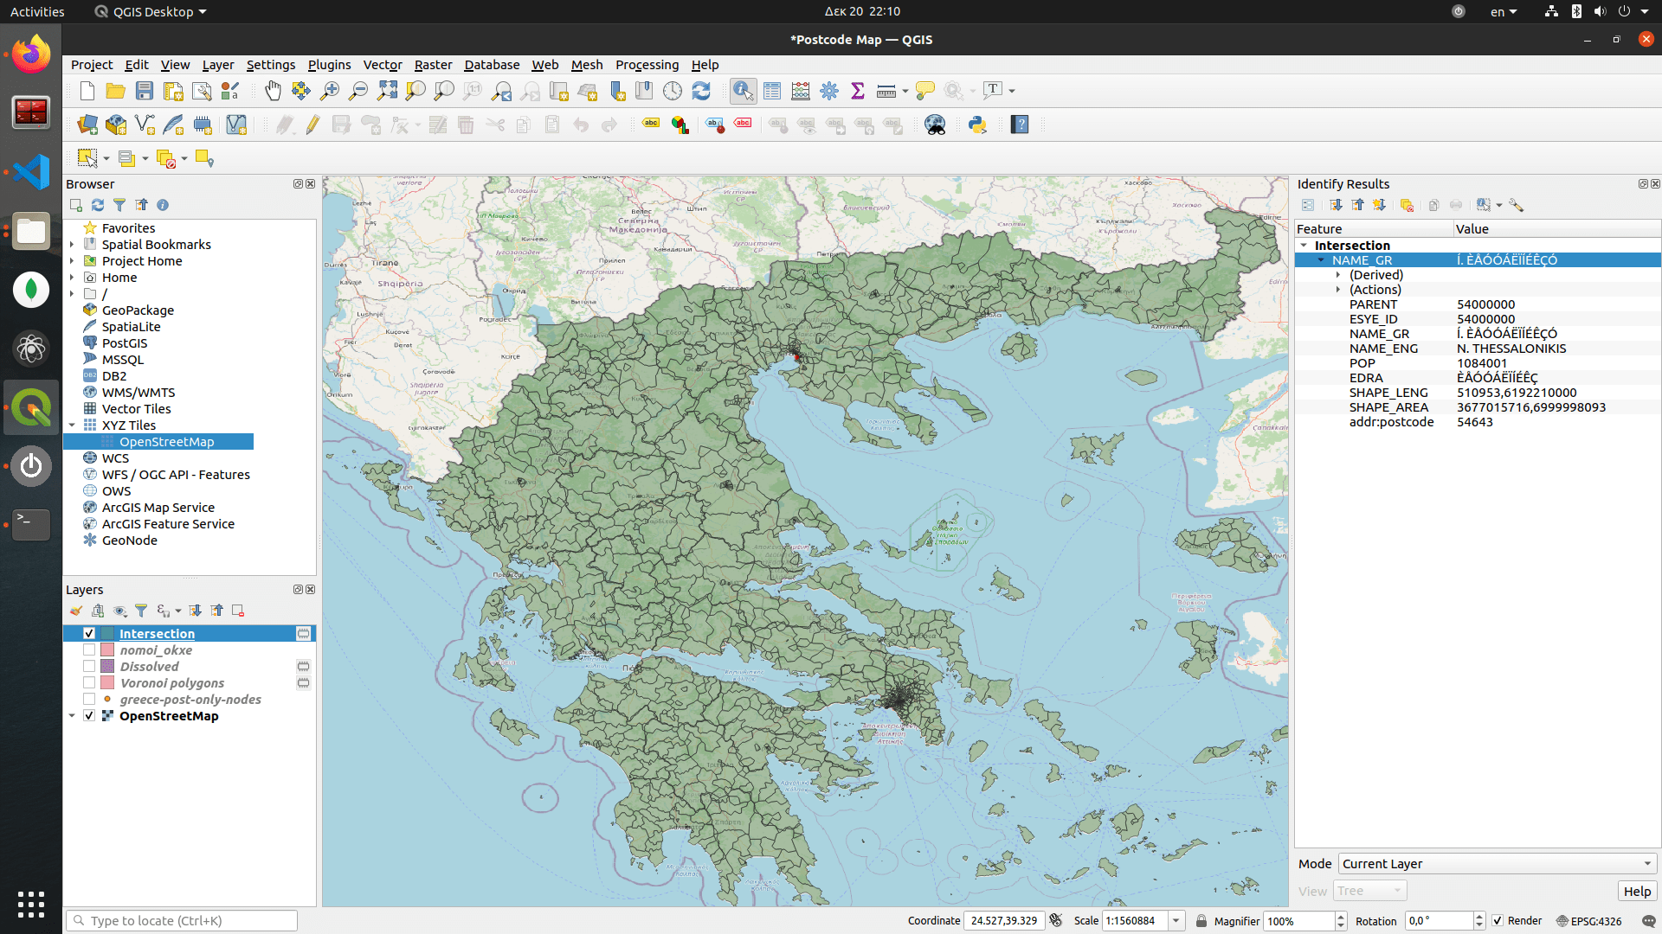Screen dimensions: 1662x934
Task: Open the Processing menu
Action: point(646,65)
